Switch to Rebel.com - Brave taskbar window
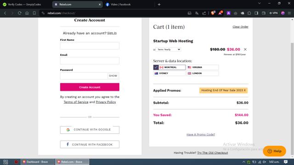This screenshot has width=294, height=165. (72, 162)
